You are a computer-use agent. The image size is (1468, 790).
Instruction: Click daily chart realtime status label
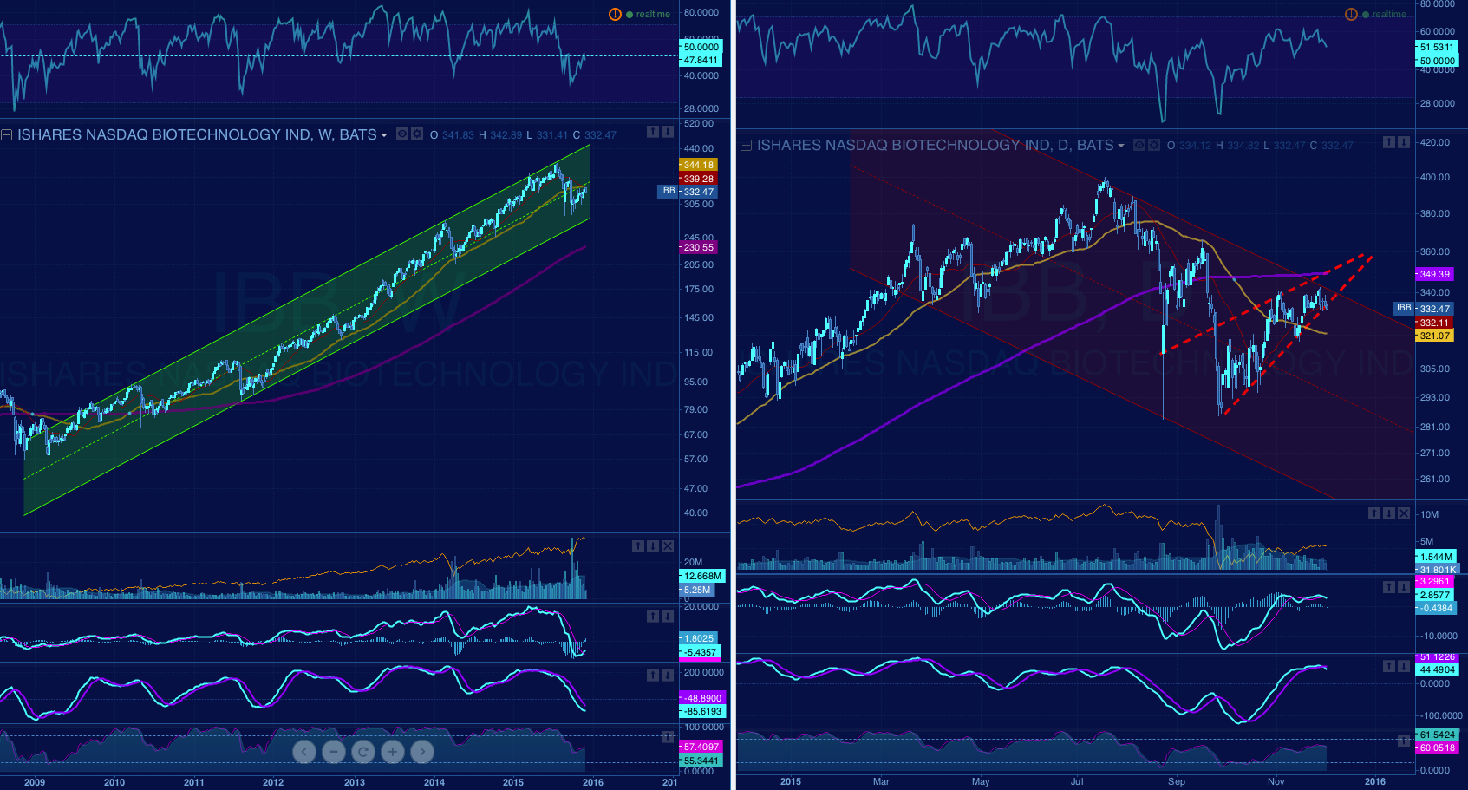(1389, 15)
